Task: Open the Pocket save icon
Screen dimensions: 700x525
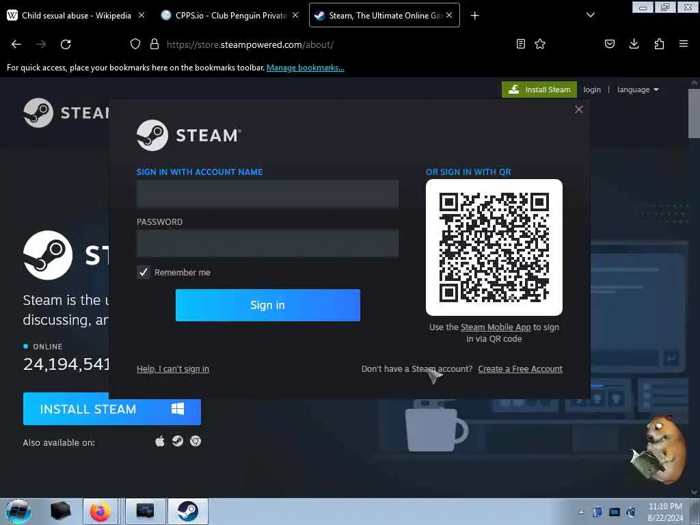Action: (610, 44)
